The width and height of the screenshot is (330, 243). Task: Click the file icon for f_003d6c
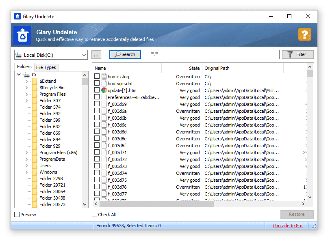click(x=104, y=125)
